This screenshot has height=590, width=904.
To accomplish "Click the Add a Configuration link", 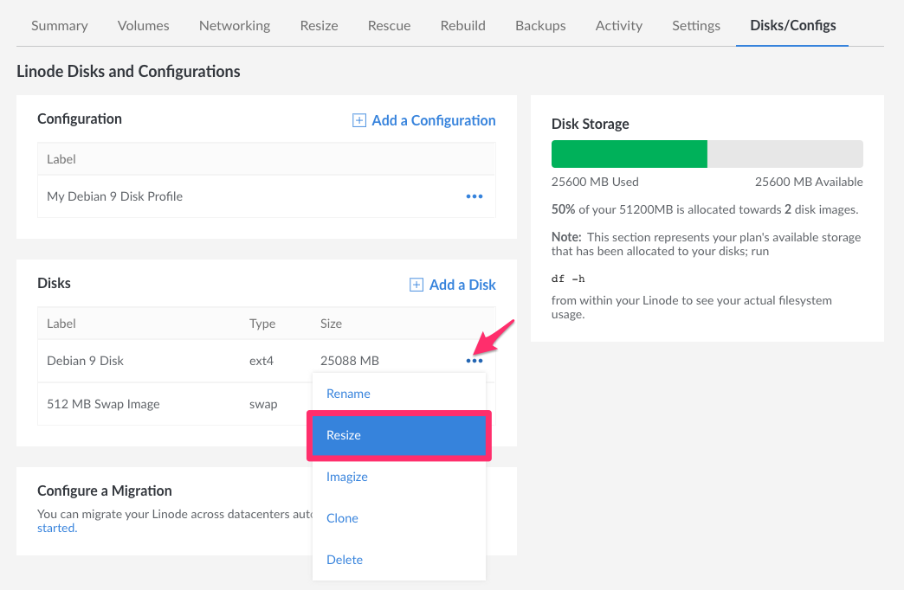I will click(433, 121).
